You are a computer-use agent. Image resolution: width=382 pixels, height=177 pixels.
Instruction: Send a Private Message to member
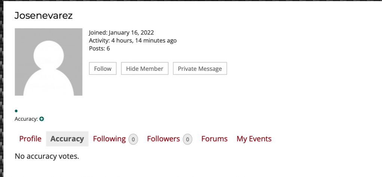pos(200,69)
